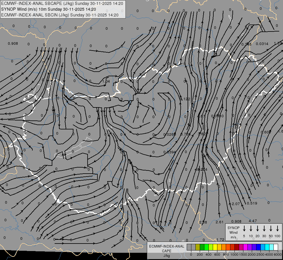Pick the yellow-green CAPE swatch
The height and width of the screenshot is (260, 283).
click(211, 247)
